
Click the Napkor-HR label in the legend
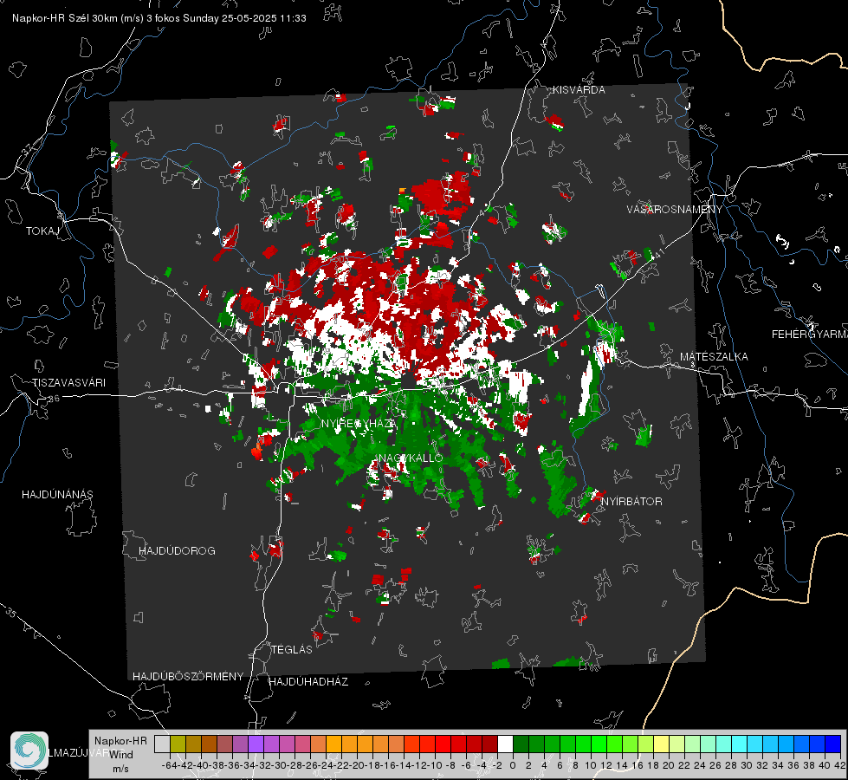tap(120, 741)
